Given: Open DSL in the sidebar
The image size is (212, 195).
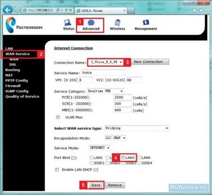Looking at the screenshot, I should pos(13,65).
